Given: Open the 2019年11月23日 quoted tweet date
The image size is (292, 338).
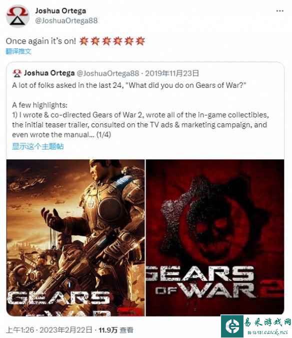Looking at the screenshot, I should tap(172, 73).
